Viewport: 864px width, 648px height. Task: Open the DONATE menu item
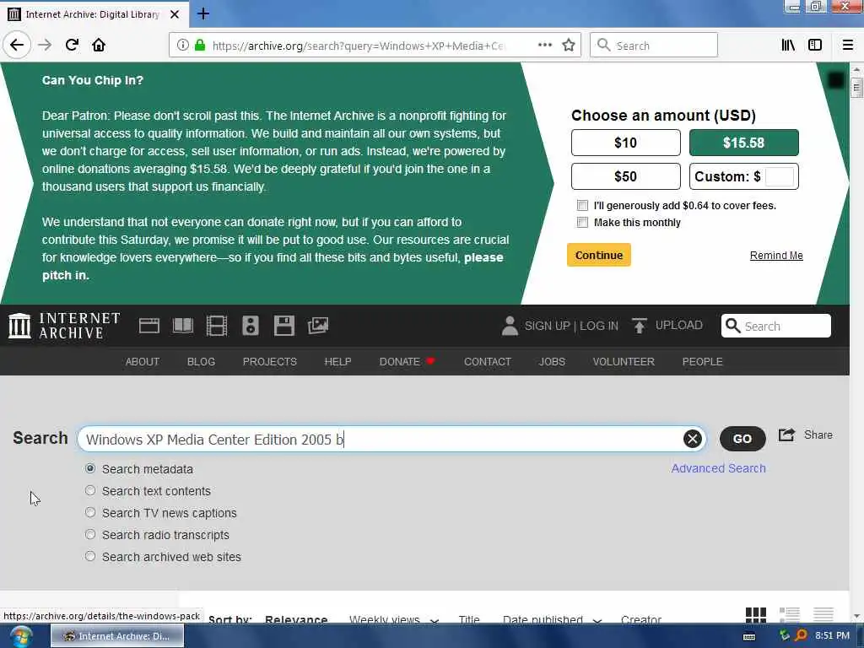tap(408, 361)
